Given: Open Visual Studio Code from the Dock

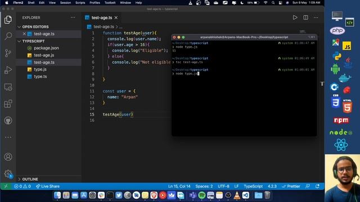Looking at the screenshot, I should pos(246,195).
